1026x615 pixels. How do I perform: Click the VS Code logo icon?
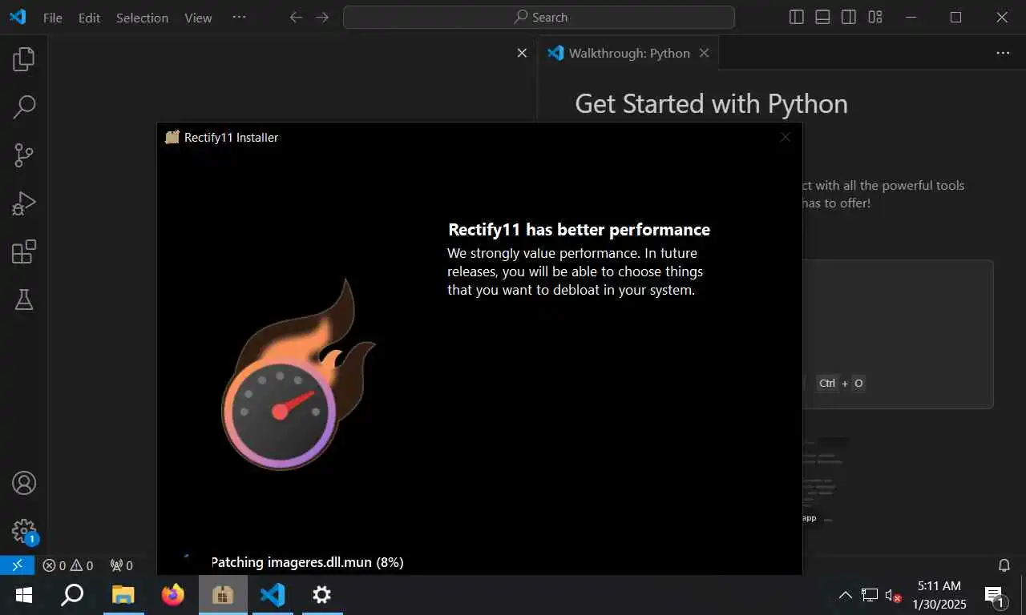coord(18,17)
